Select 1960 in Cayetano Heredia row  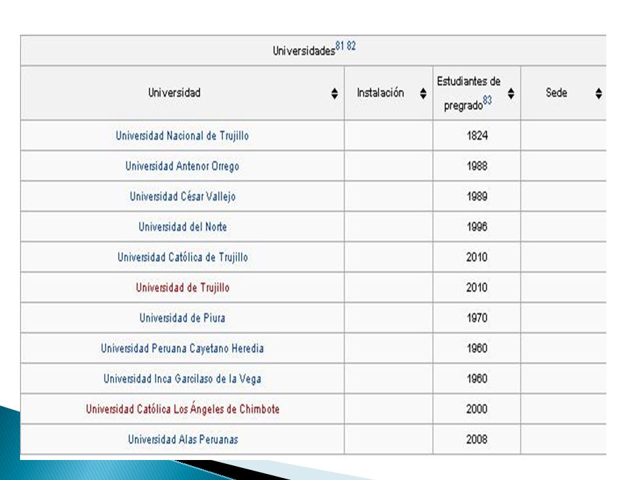(x=477, y=348)
